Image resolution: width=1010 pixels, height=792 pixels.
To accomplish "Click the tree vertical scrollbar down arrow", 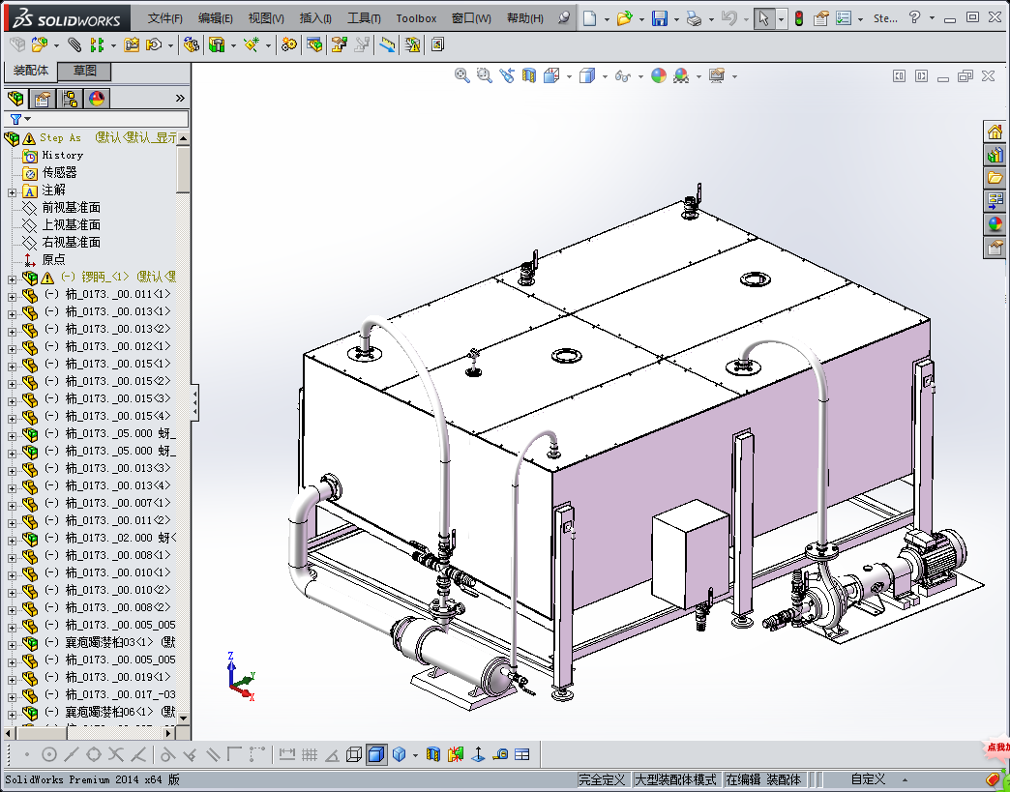I will pos(184,718).
